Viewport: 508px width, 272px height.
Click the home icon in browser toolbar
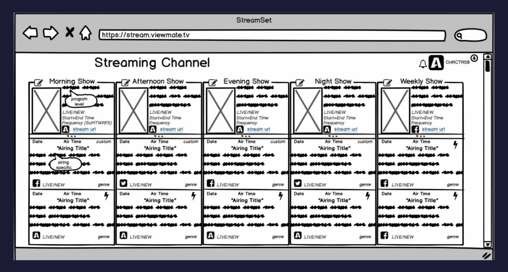click(x=85, y=34)
